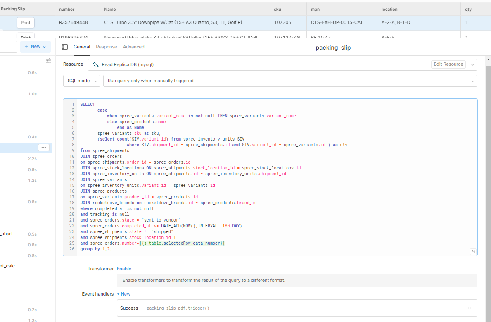This screenshot has width=491, height=322.
Task: Click line 25 s_table.selectedRow.data.number expression
Action: pos(182,243)
